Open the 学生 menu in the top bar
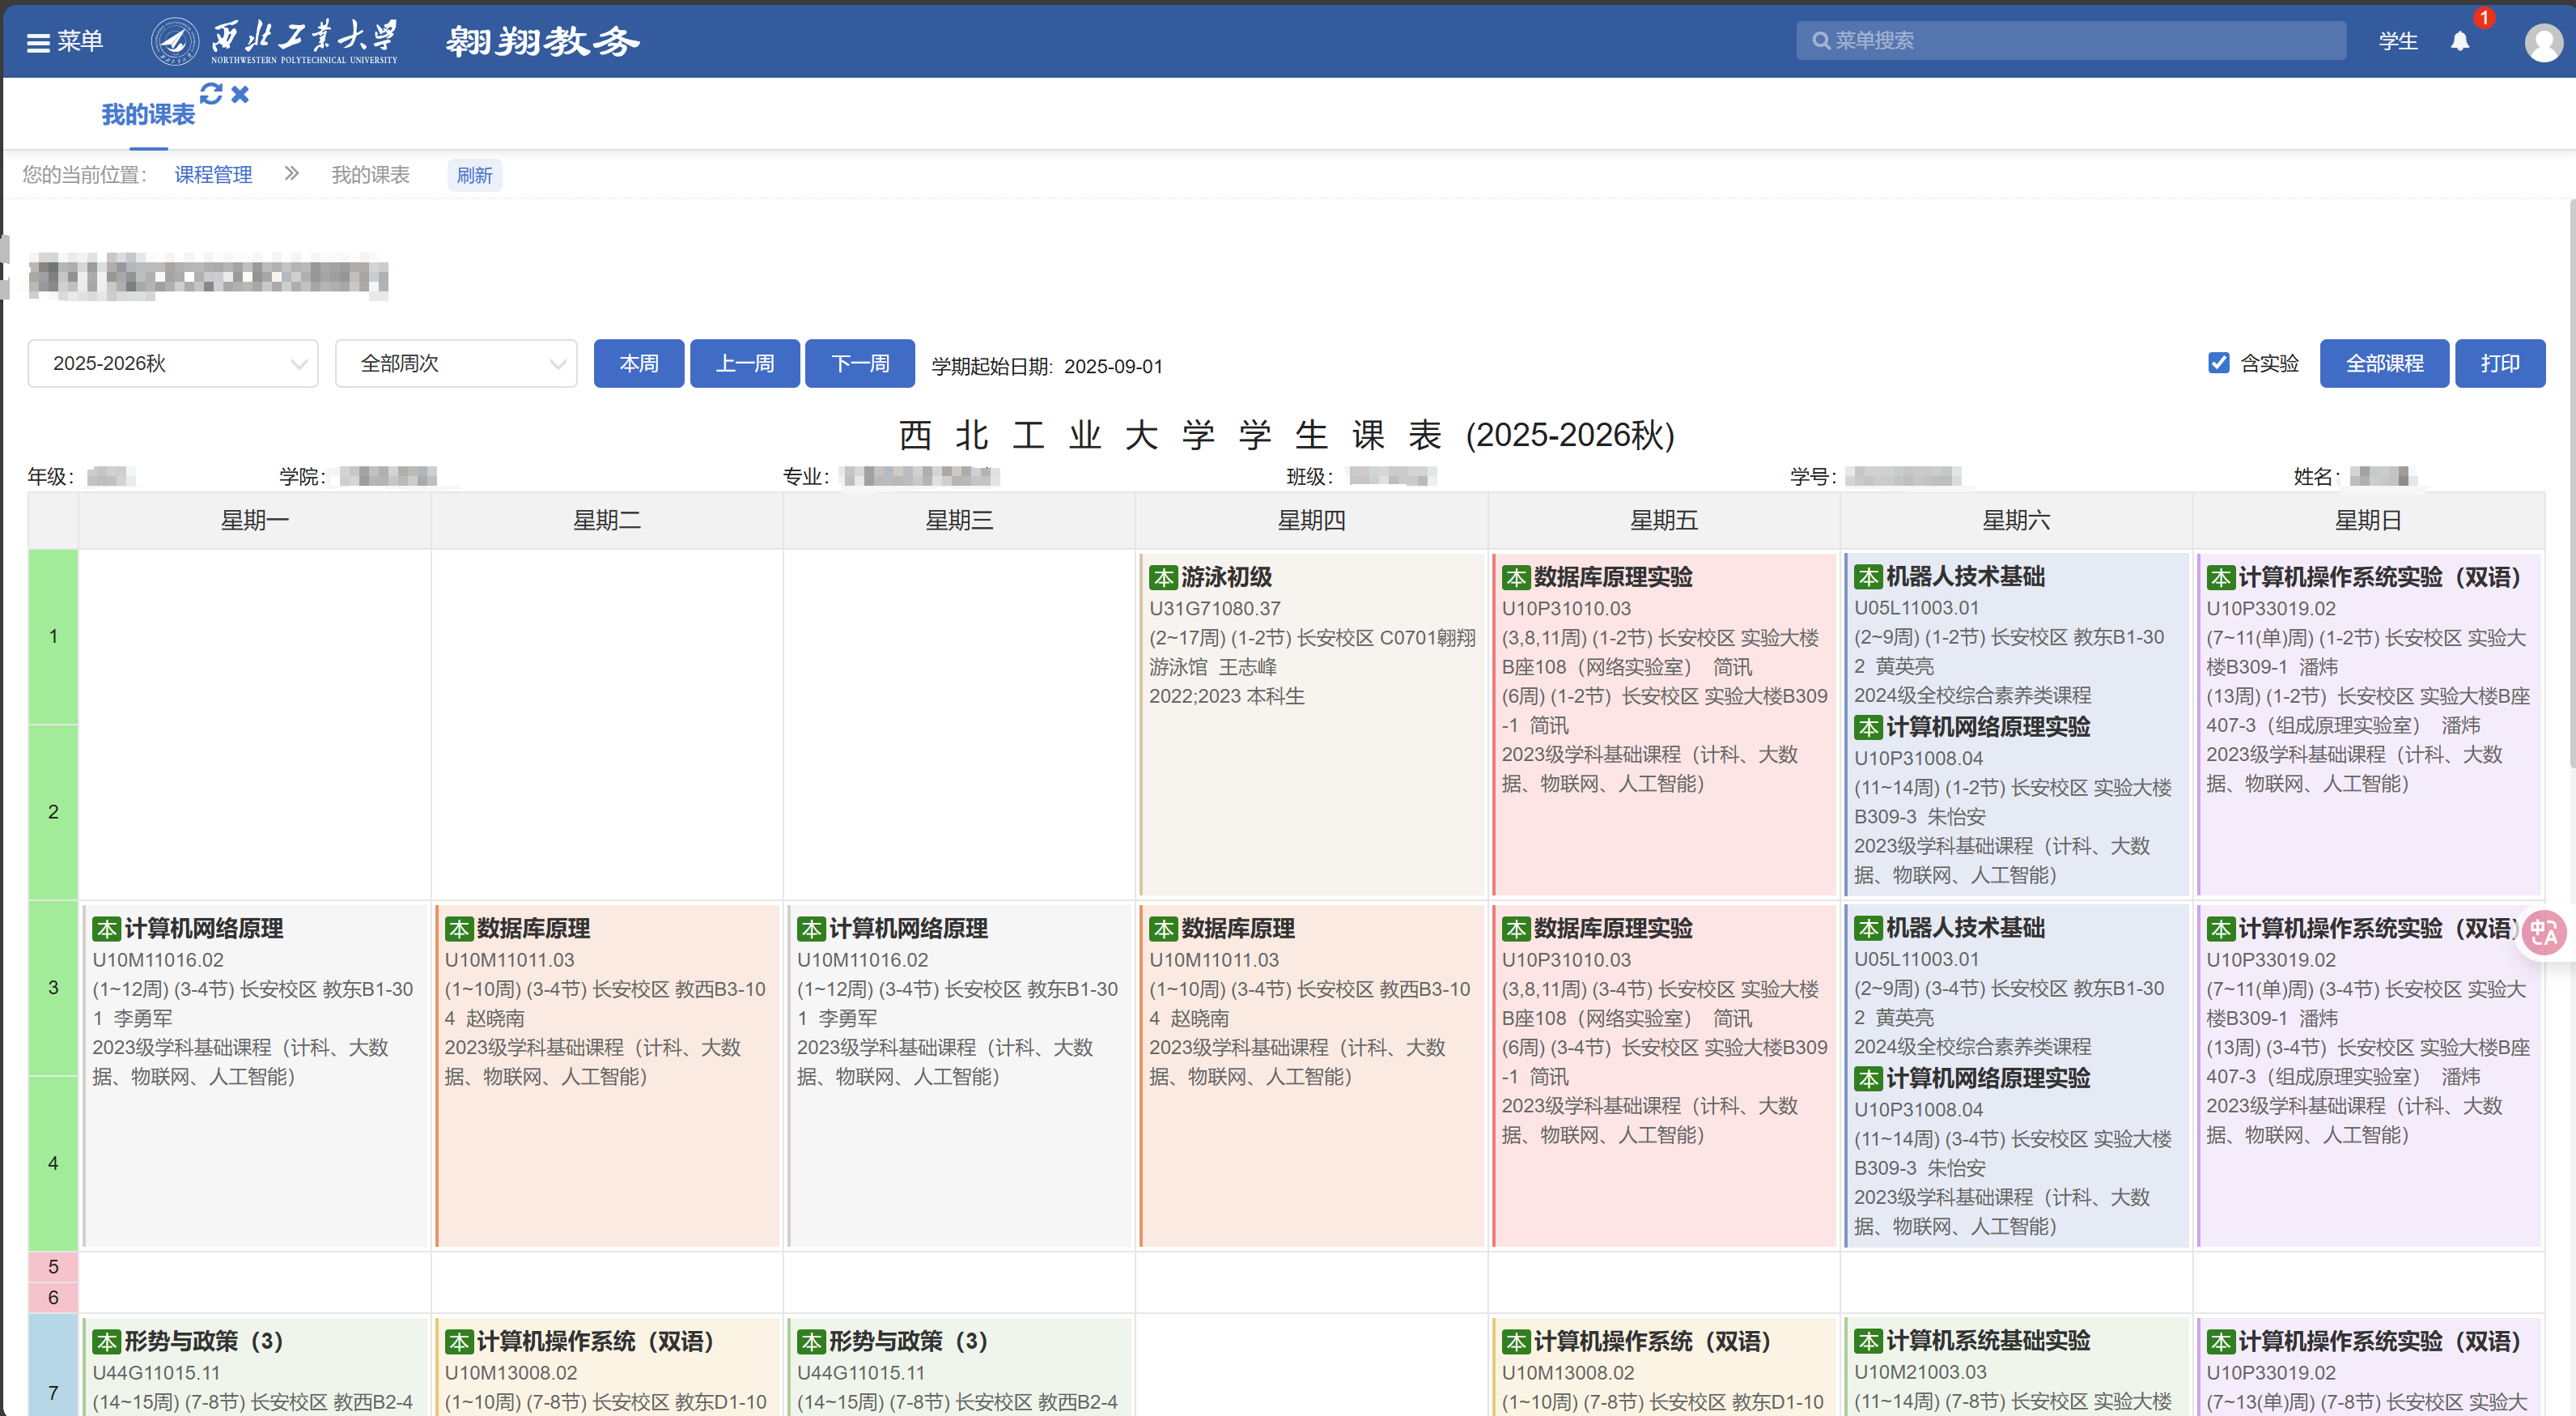This screenshot has height=1416, width=2576. tap(2397, 41)
